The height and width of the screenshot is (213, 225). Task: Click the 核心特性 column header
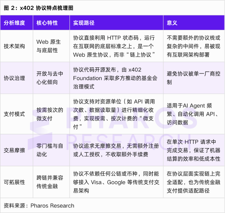(x=47, y=23)
